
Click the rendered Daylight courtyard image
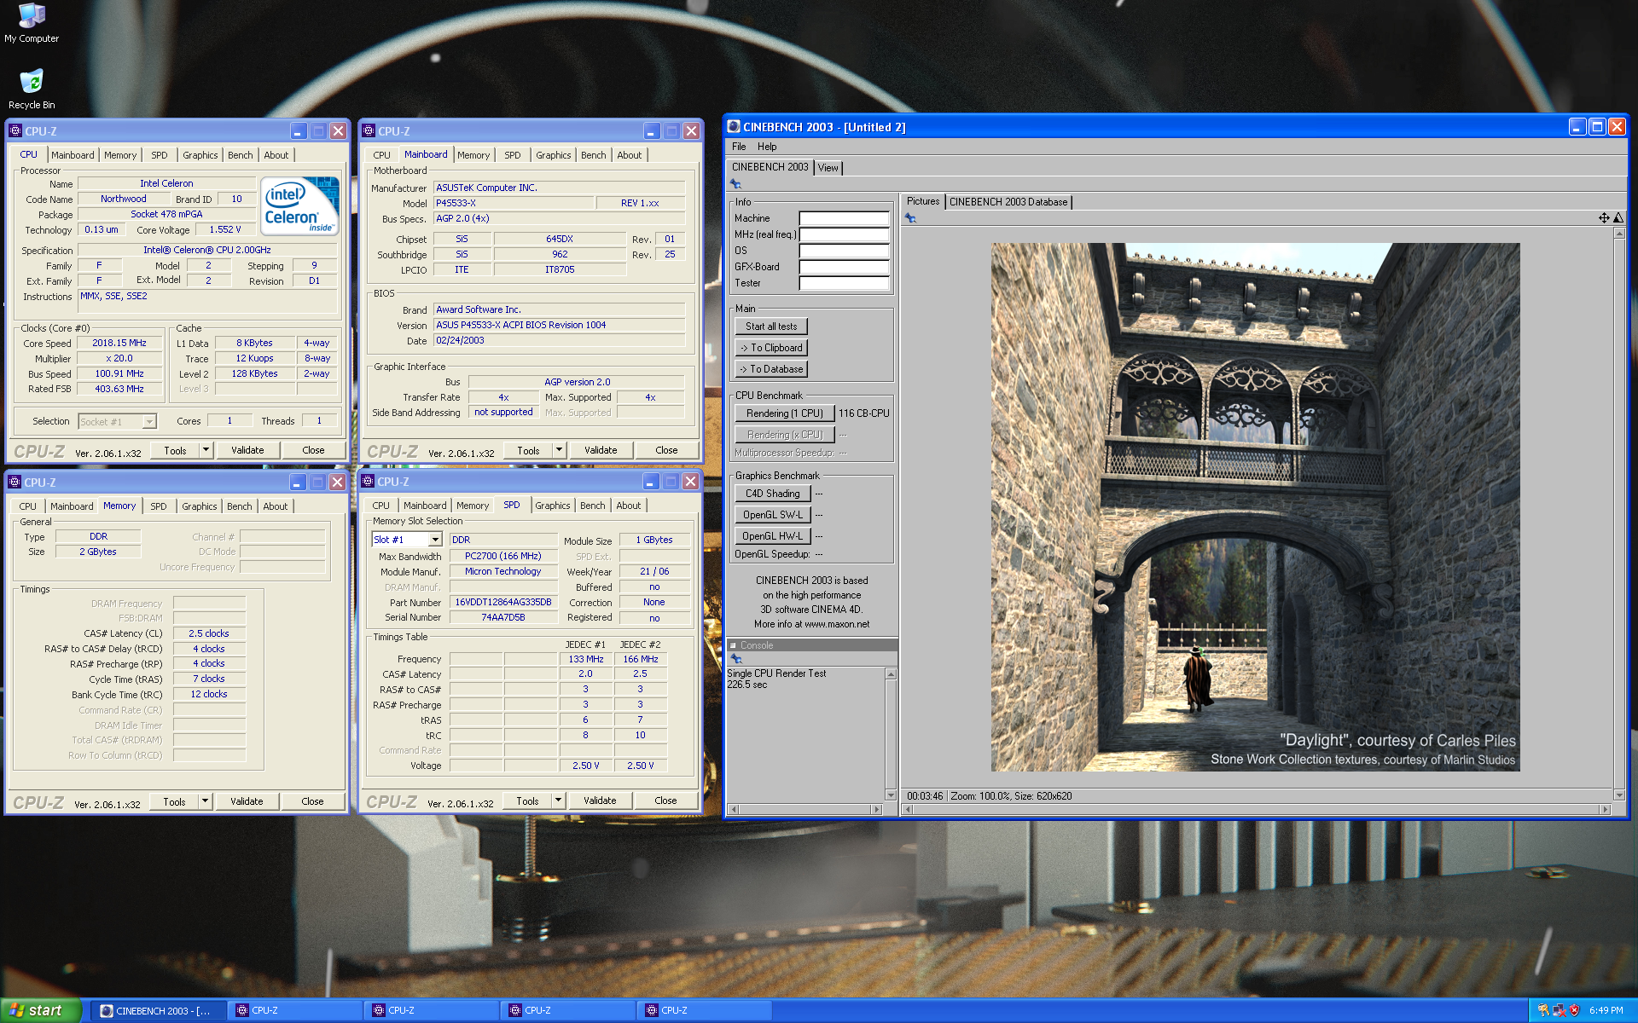click(1255, 507)
